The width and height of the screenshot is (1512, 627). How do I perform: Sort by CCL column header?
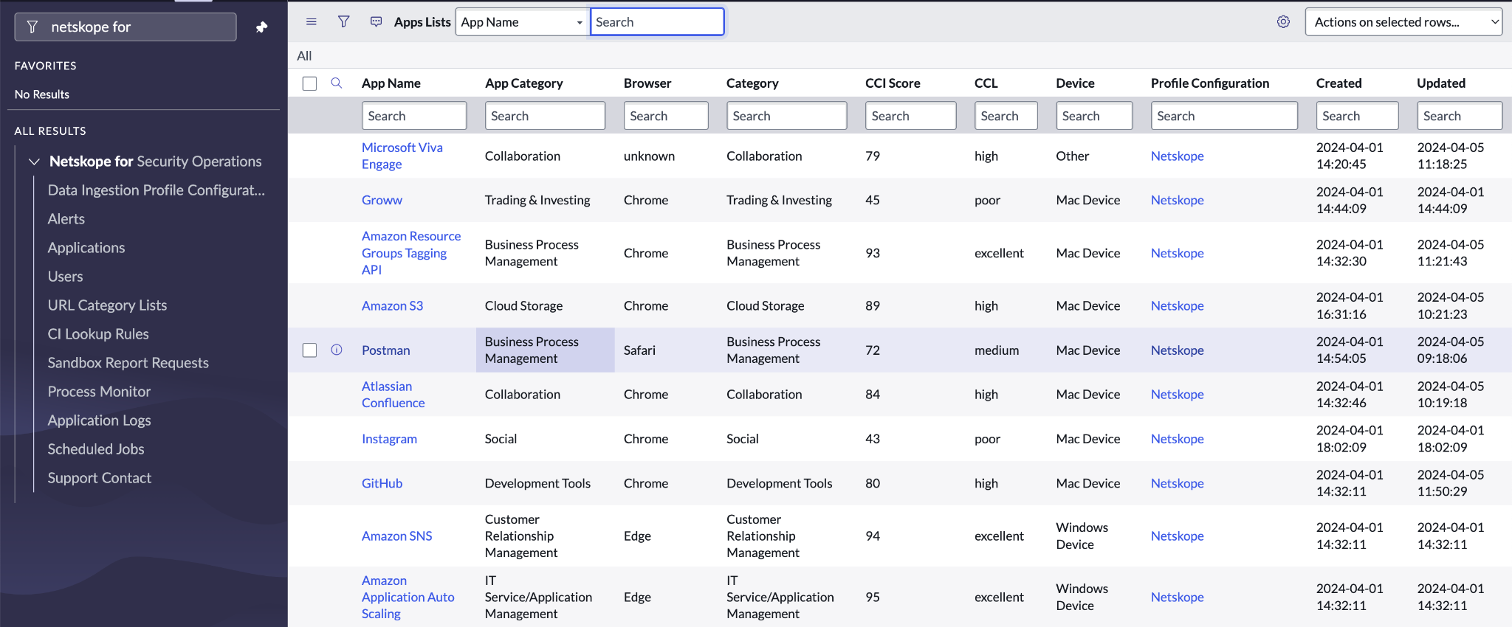click(x=986, y=83)
